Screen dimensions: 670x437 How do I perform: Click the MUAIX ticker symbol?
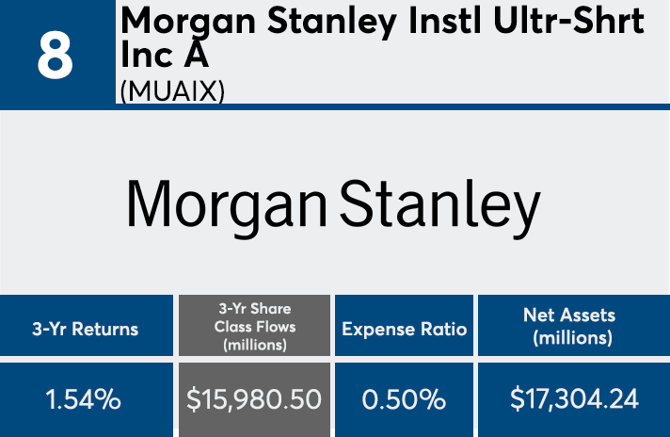(x=172, y=92)
